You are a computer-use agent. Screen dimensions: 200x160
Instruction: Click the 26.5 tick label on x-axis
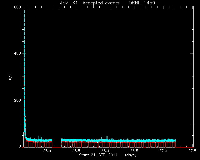click(134, 151)
